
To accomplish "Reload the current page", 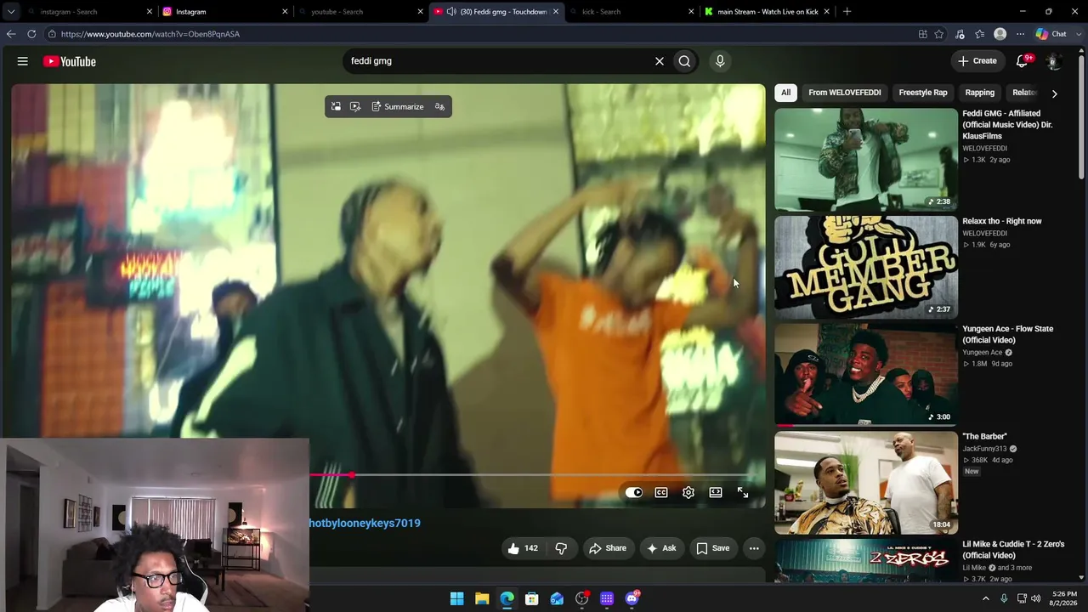I will click(x=31, y=34).
